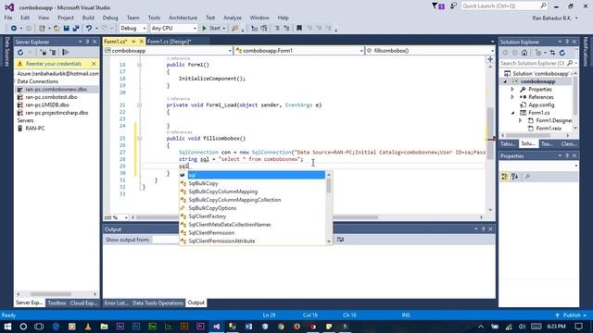Click the Home icon in Solution Explorer

(524, 53)
